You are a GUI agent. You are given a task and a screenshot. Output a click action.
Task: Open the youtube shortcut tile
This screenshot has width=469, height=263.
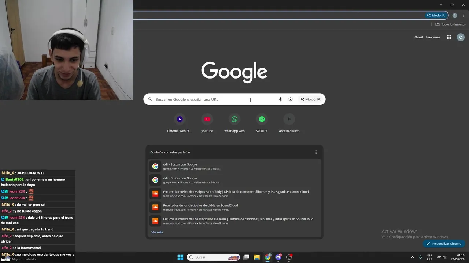207,123
